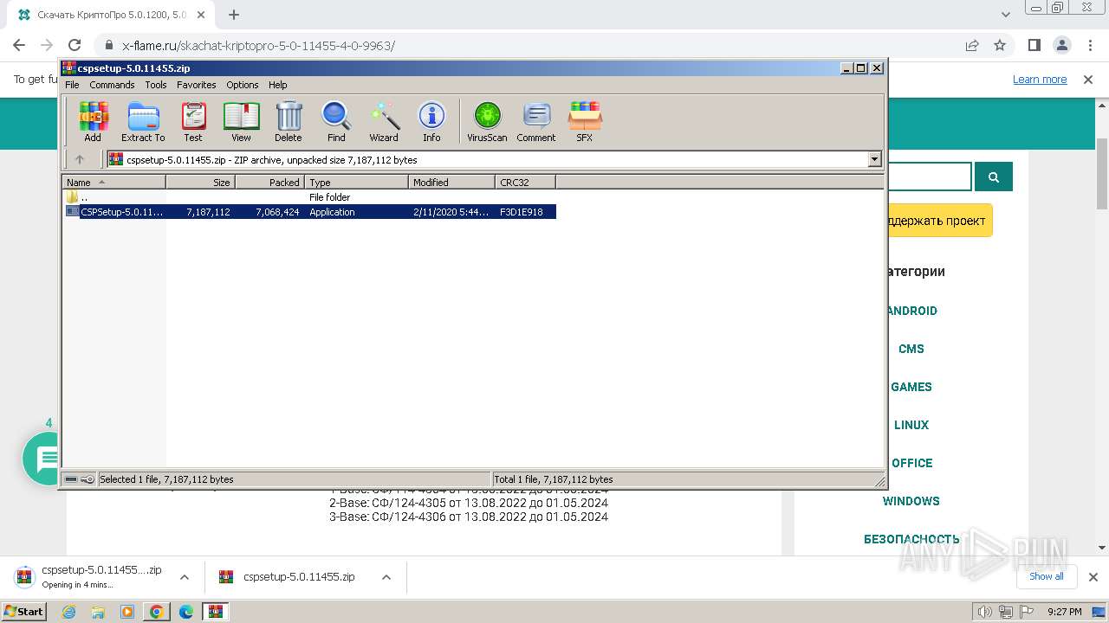This screenshot has width=1109, height=623.
Task: Select the parent folder '..' row
Action: (310, 197)
